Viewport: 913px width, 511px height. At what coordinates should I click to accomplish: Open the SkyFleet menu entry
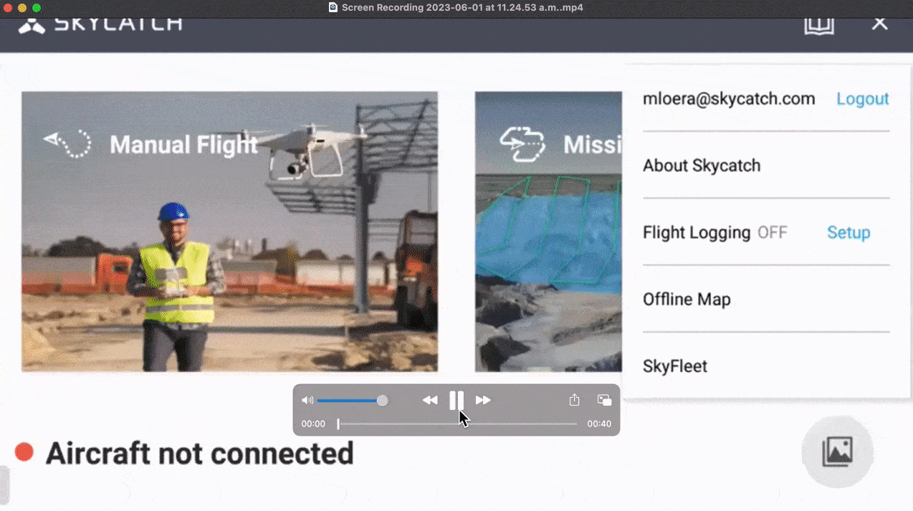(675, 366)
